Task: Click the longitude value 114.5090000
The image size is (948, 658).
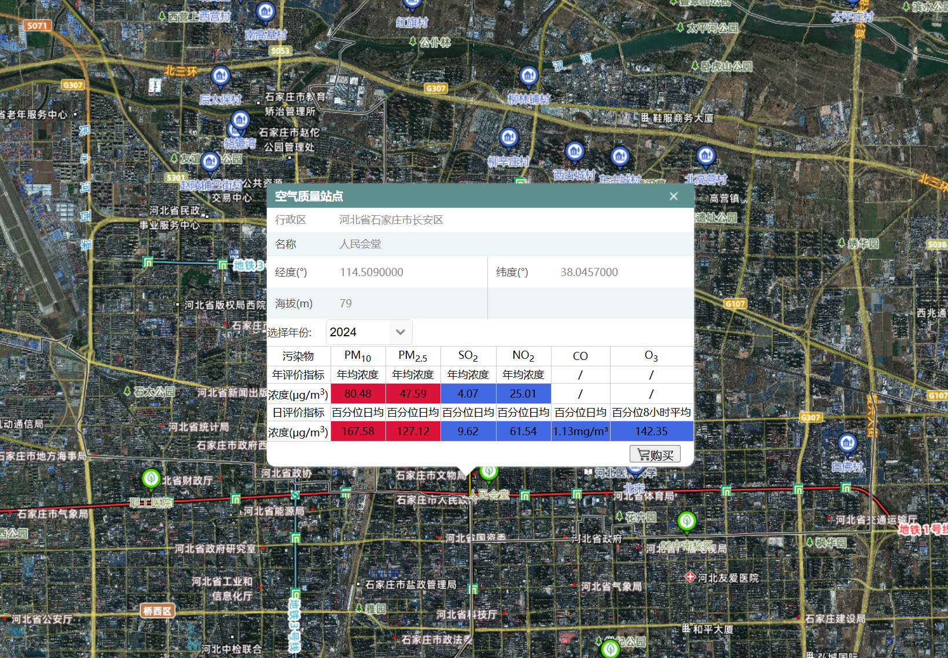Action: 372,272
